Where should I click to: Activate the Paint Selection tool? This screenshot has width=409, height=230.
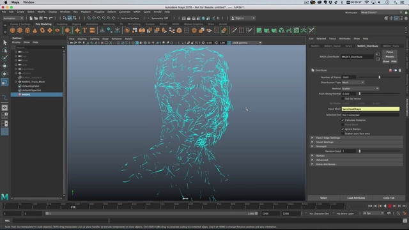[x=4, y=58]
